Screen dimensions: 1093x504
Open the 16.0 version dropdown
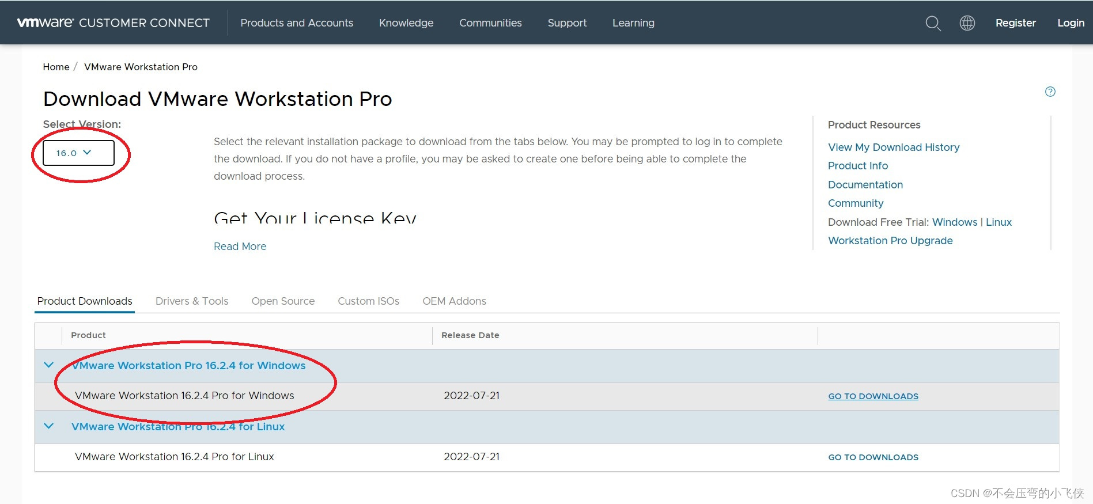click(x=78, y=153)
